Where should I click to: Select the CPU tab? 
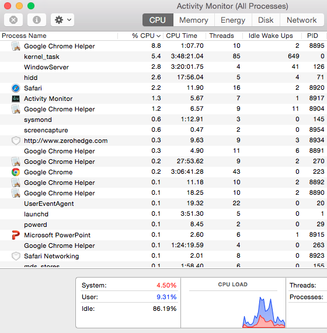[x=158, y=20]
